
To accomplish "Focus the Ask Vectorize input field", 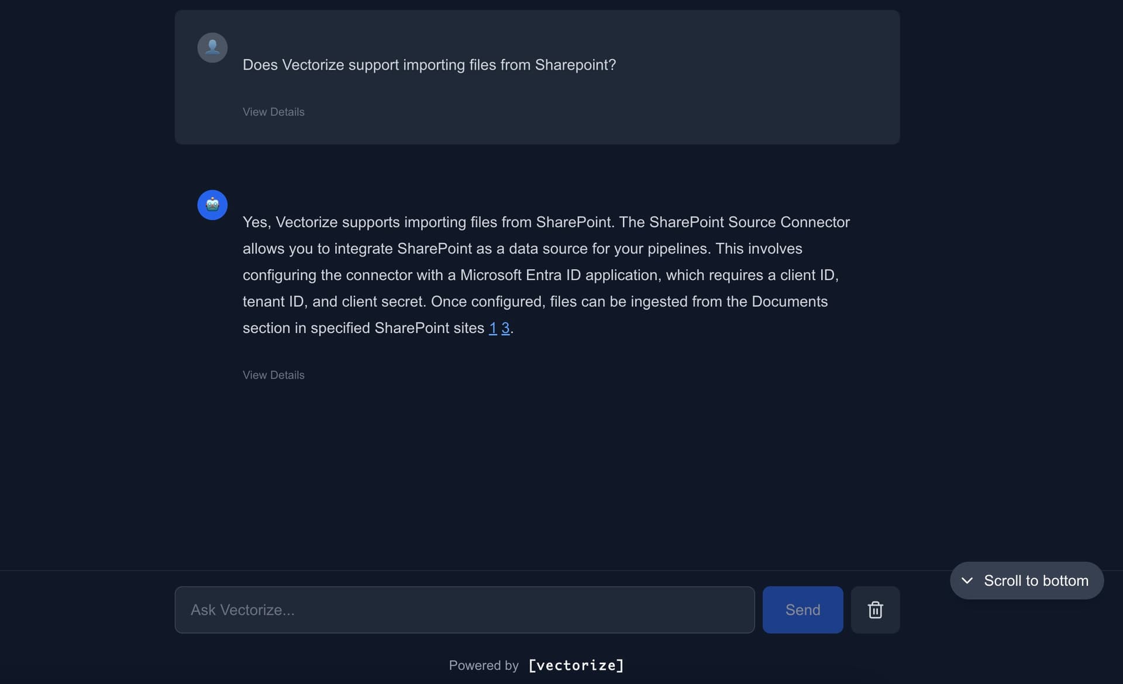I will coord(464,610).
